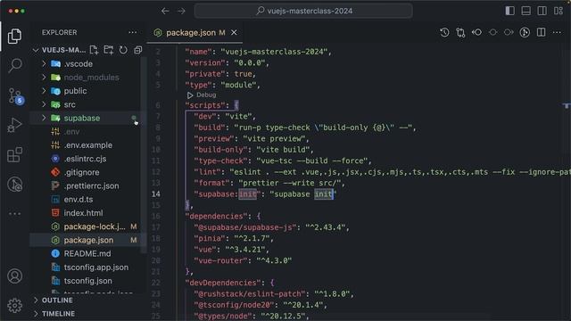
Task: Collapse all folders in explorer
Action: (x=138, y=50)
